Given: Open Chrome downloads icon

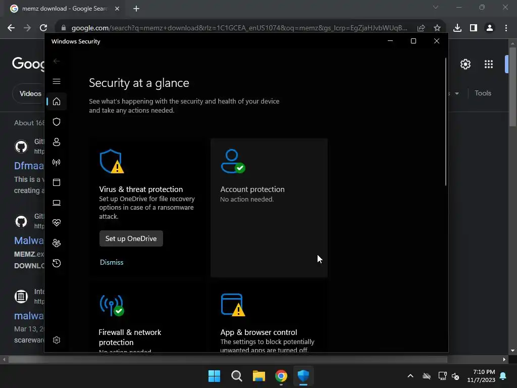Looking at the screenshot, I should coord(457,28).
